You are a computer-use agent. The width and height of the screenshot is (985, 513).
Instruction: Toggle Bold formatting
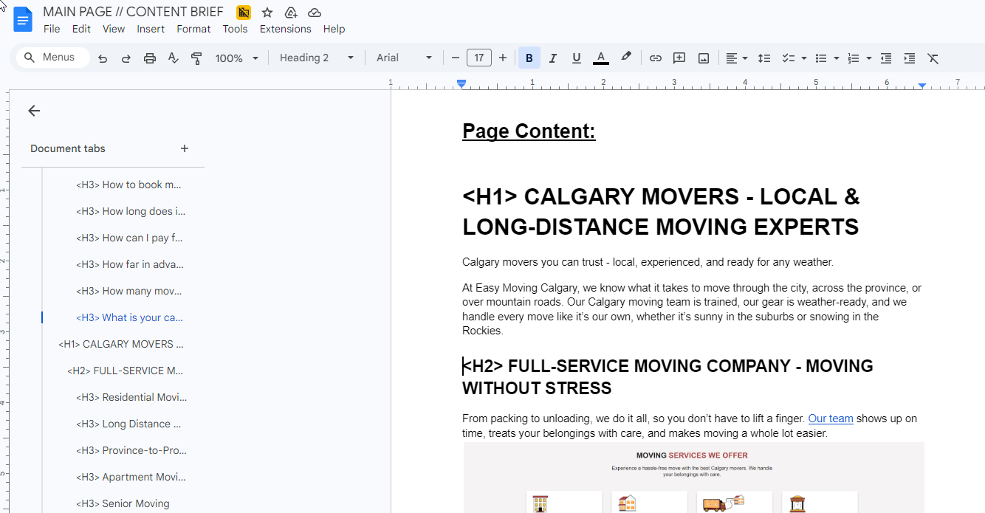point(529,58)
